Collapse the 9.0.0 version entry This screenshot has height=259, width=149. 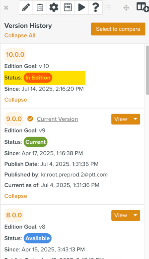[16, 196]
